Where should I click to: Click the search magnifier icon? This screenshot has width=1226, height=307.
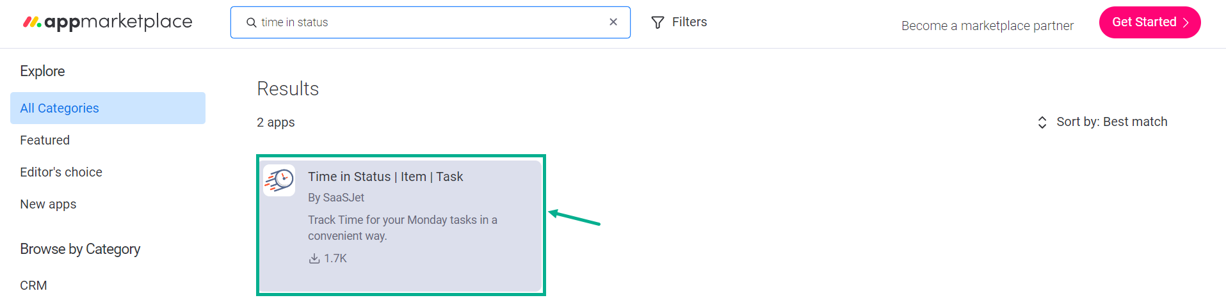click(x=252, y=22)
